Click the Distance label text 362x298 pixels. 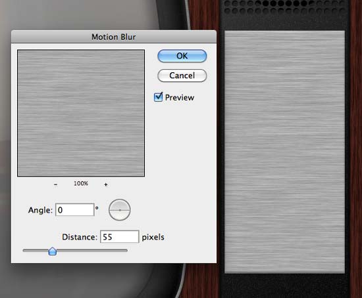click(80, 237)
